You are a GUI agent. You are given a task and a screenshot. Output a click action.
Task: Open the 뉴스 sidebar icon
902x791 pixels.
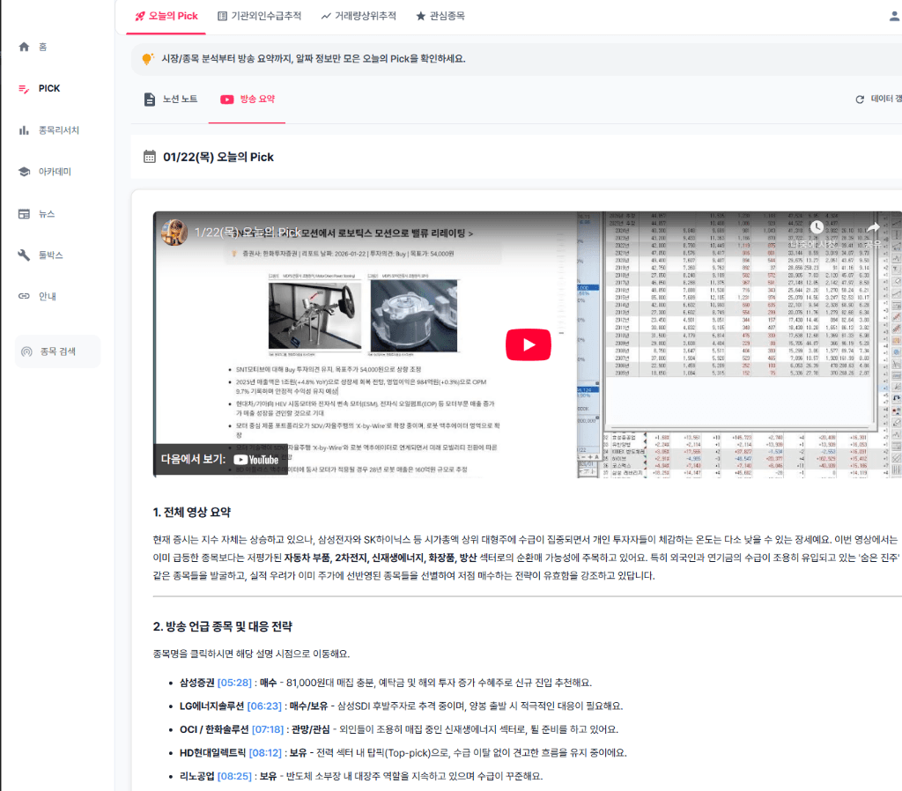[x=24, y=214]
